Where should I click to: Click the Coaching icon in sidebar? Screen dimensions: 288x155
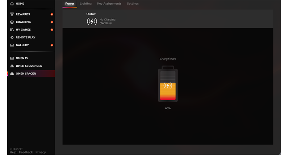click(12, 22)
